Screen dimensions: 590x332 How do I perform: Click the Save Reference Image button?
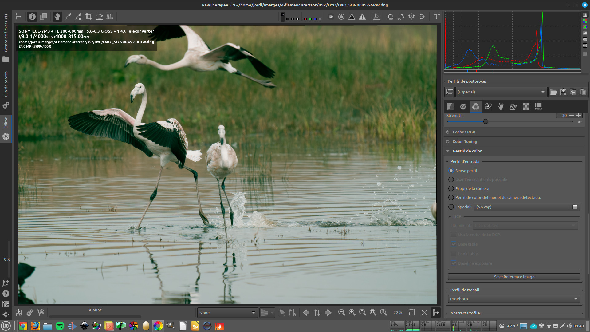514,277
